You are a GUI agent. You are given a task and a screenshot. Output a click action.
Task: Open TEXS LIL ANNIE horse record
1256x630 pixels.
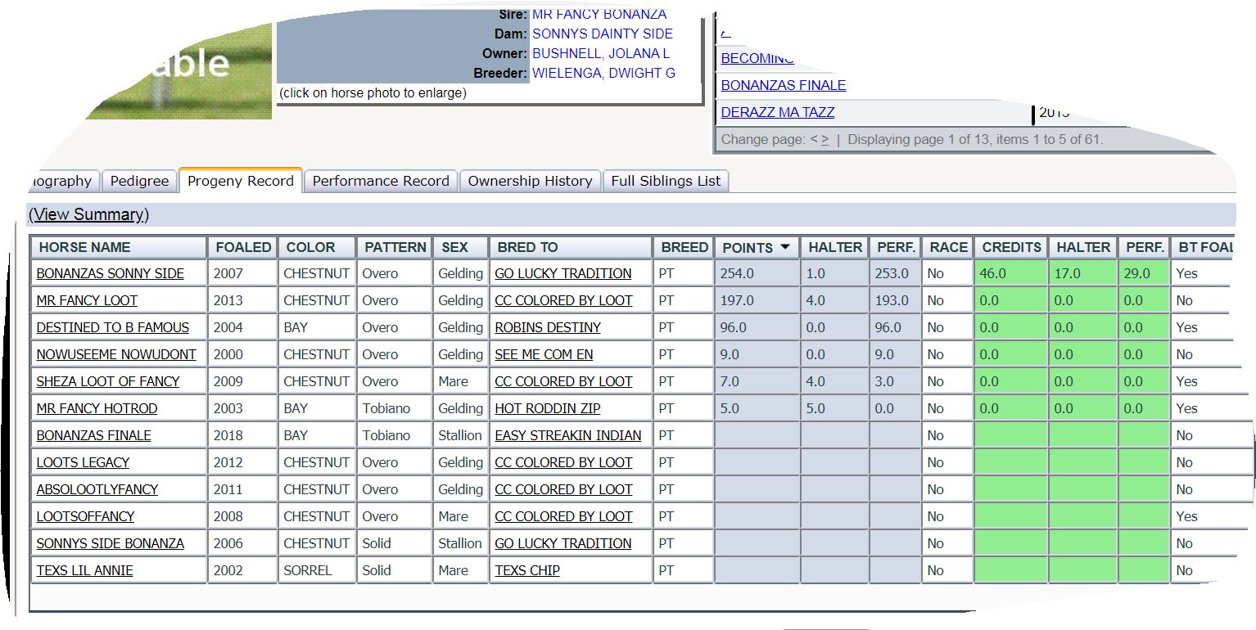pyautogui.click(x=84, y=570)
